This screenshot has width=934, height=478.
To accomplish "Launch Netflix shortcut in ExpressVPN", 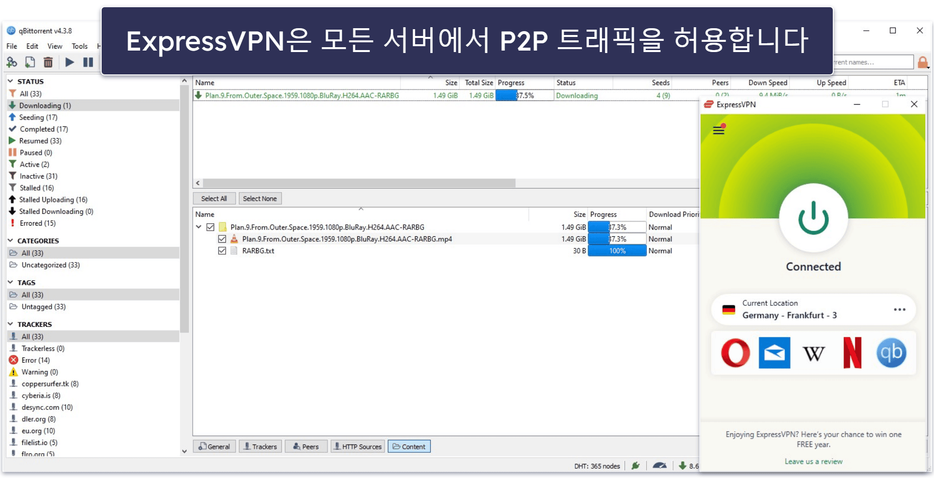I will [852, 353].
